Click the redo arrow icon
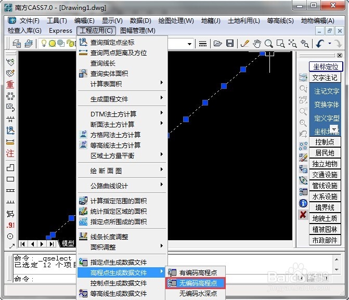This screenshot has height=300, width=349. pyautogui.click(x=338, y=43)
